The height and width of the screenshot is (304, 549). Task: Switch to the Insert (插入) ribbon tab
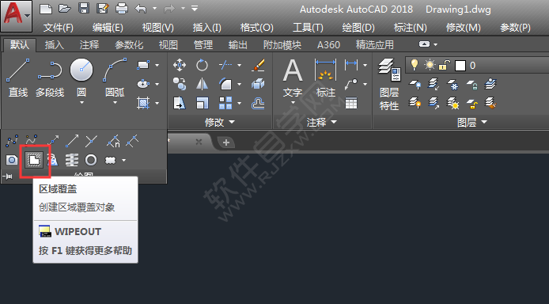pos(55,45)
